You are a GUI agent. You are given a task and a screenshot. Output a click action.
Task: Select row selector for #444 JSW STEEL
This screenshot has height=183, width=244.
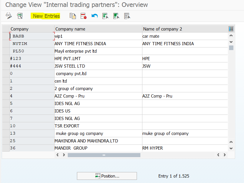point(6,66)
